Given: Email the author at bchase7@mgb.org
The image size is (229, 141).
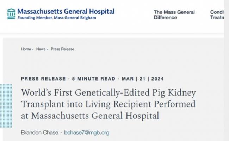Looking at the screenshot, I should 87,133.
